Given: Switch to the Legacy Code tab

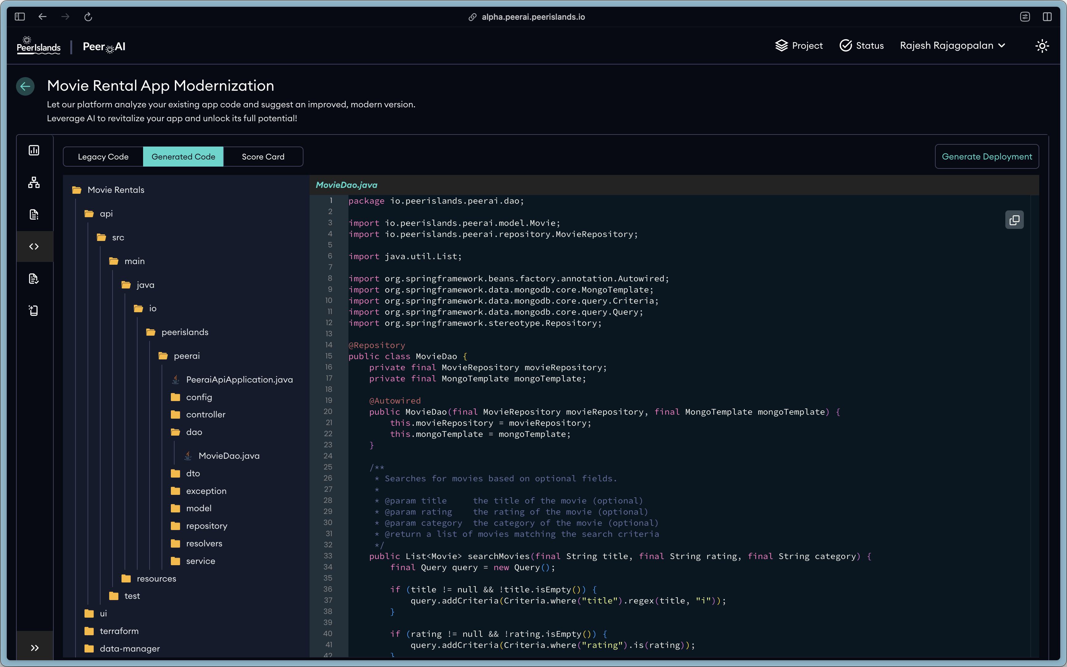Looking at the screenshot, I should pos(103,157).
